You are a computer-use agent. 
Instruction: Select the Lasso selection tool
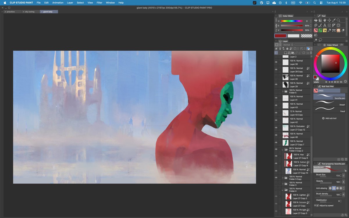coord(320,40)
